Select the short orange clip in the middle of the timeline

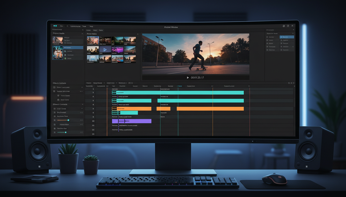[x=164, y=109]
